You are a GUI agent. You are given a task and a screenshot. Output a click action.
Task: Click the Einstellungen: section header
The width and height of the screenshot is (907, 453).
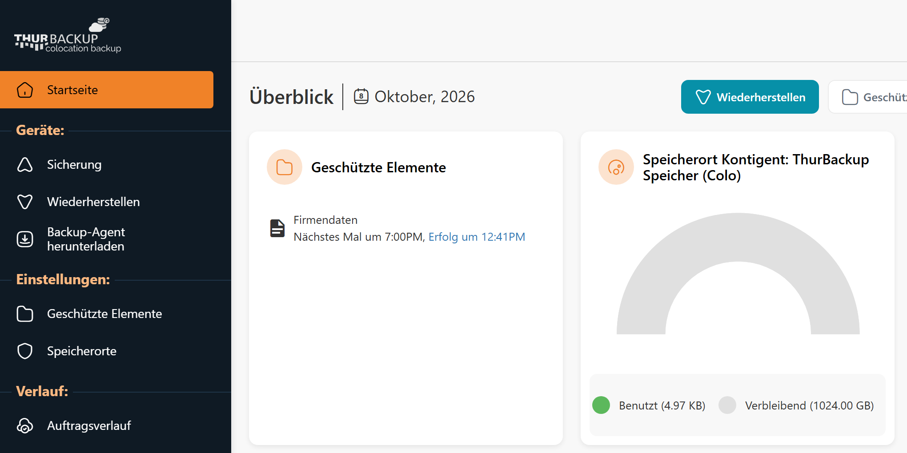(63, 279)
